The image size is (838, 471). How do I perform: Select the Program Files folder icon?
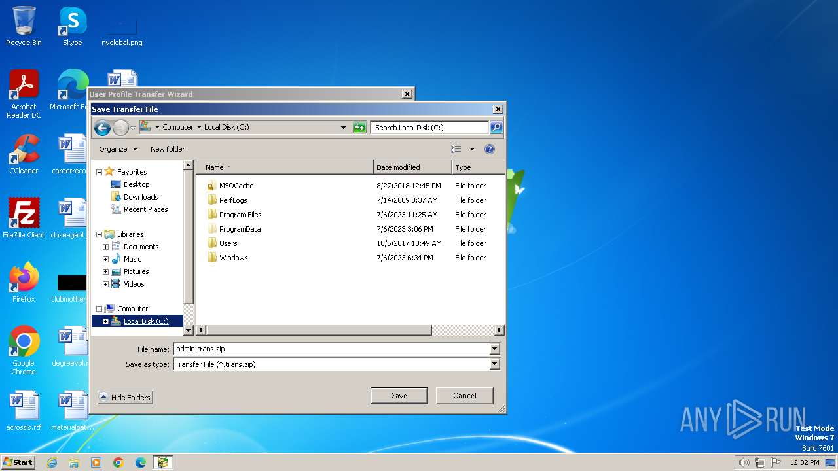point(212,215)
